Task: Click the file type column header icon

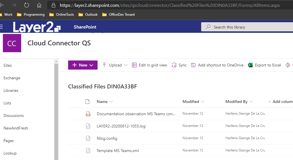Action: 88,102
